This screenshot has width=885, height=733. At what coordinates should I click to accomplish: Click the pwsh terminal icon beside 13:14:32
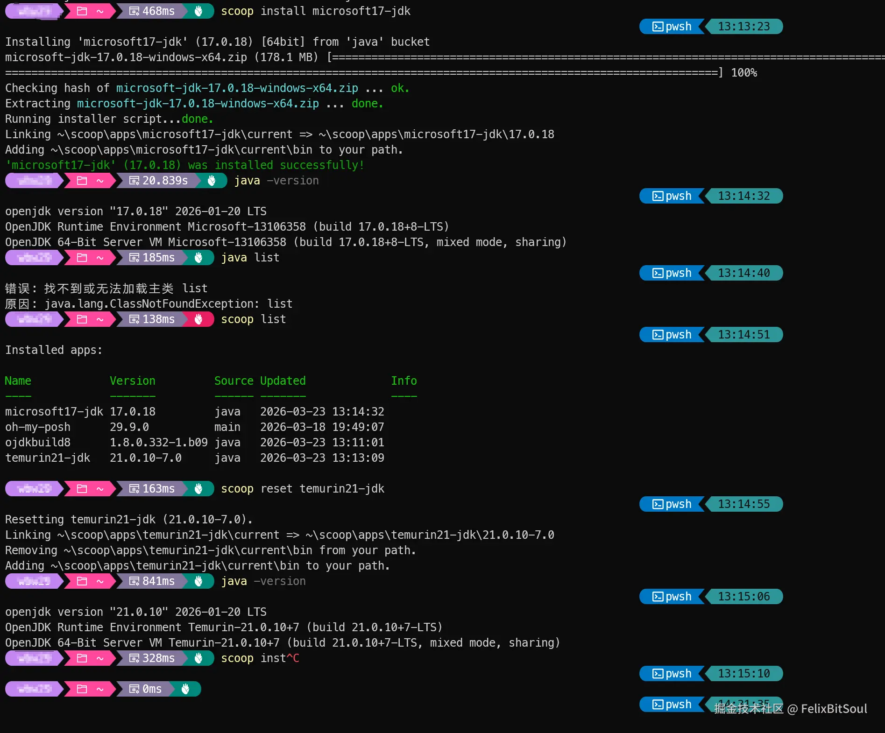[658, 196]
